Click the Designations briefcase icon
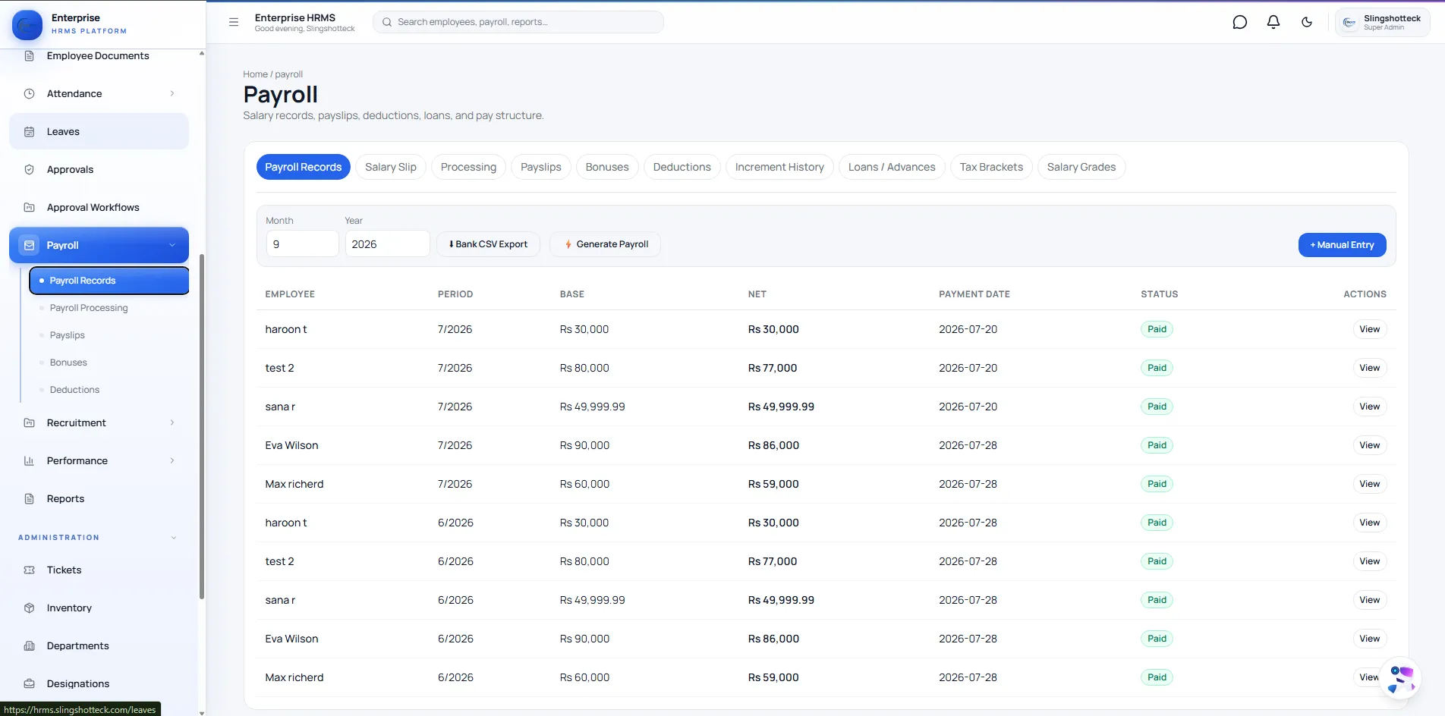 coord(30,684)
